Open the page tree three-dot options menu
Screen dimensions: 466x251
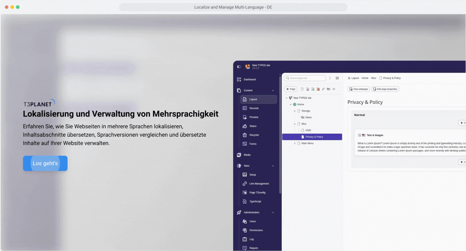pos(330,78)
